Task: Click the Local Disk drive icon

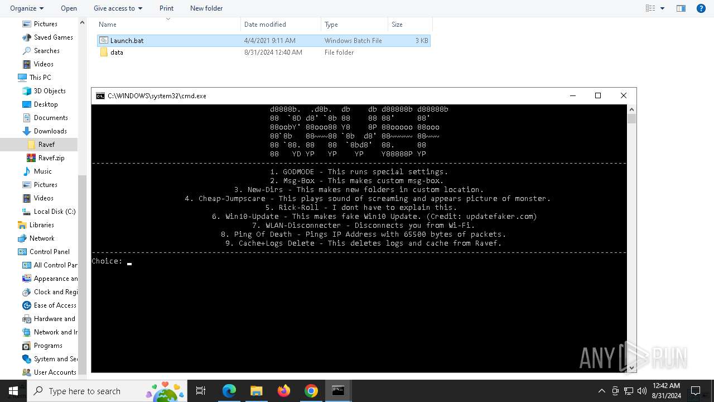Action: tap(27, 212)
